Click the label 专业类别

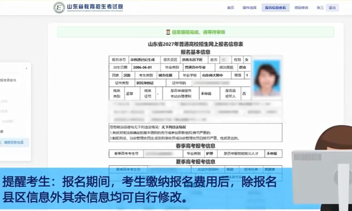[x=194, y=154]
